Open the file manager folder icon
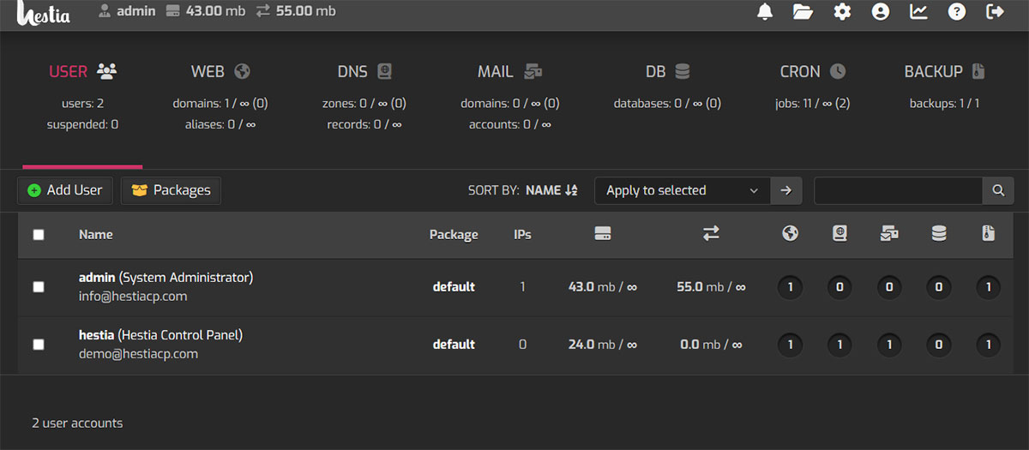The image size is (1029, 450). (x=803, y=12)
